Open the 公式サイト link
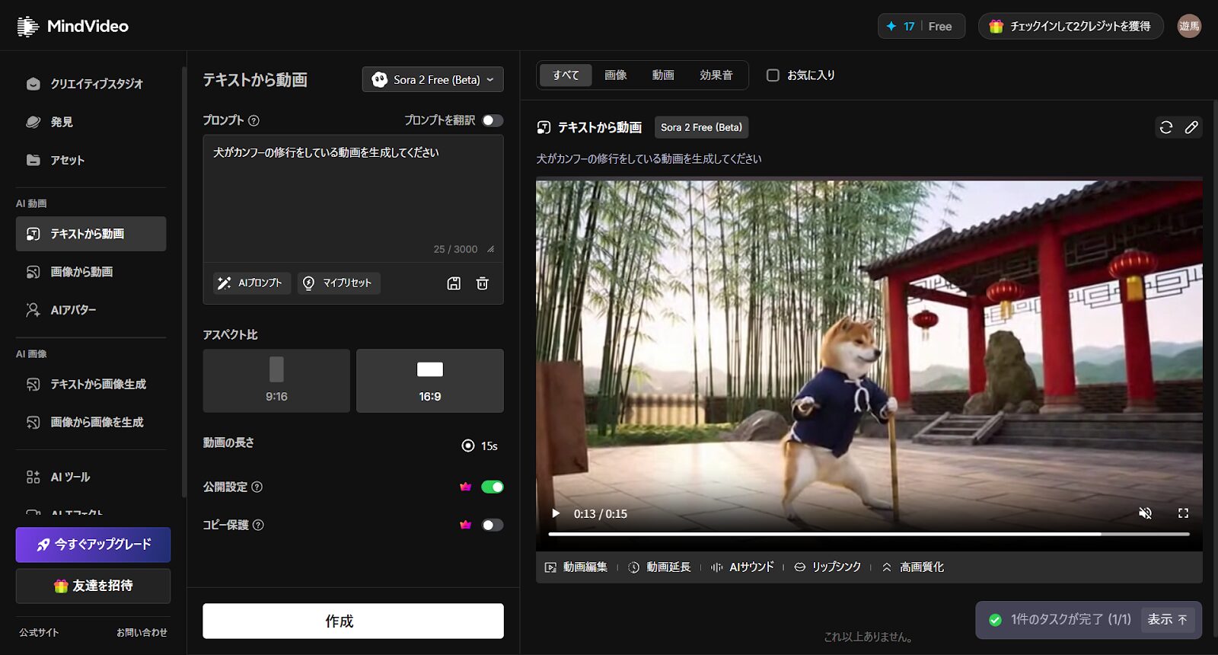Screen dimensions: 1218x655 tap(39, 632)
